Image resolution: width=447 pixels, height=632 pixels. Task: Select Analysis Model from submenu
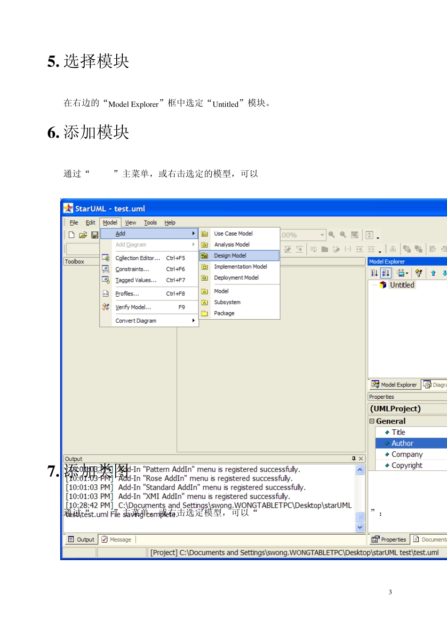click(239, 245)
